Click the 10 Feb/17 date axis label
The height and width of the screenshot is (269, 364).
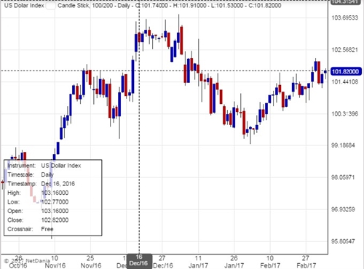(x=270, y=262)
